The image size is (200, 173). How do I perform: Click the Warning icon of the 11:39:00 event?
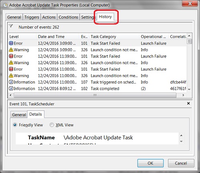click(11, 63)
